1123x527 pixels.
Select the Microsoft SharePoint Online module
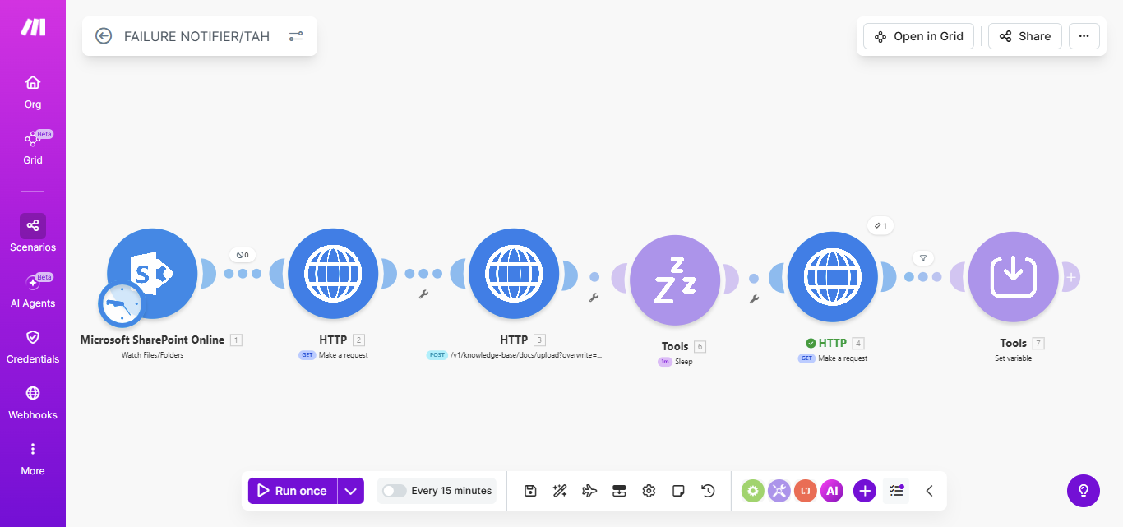point(152,274)
